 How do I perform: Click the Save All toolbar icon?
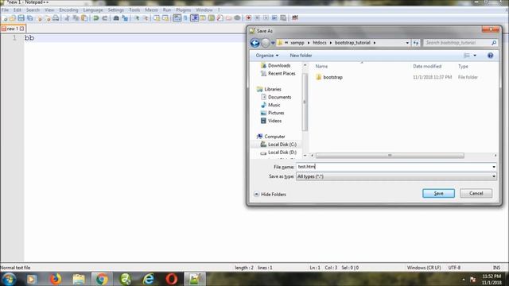30,18
